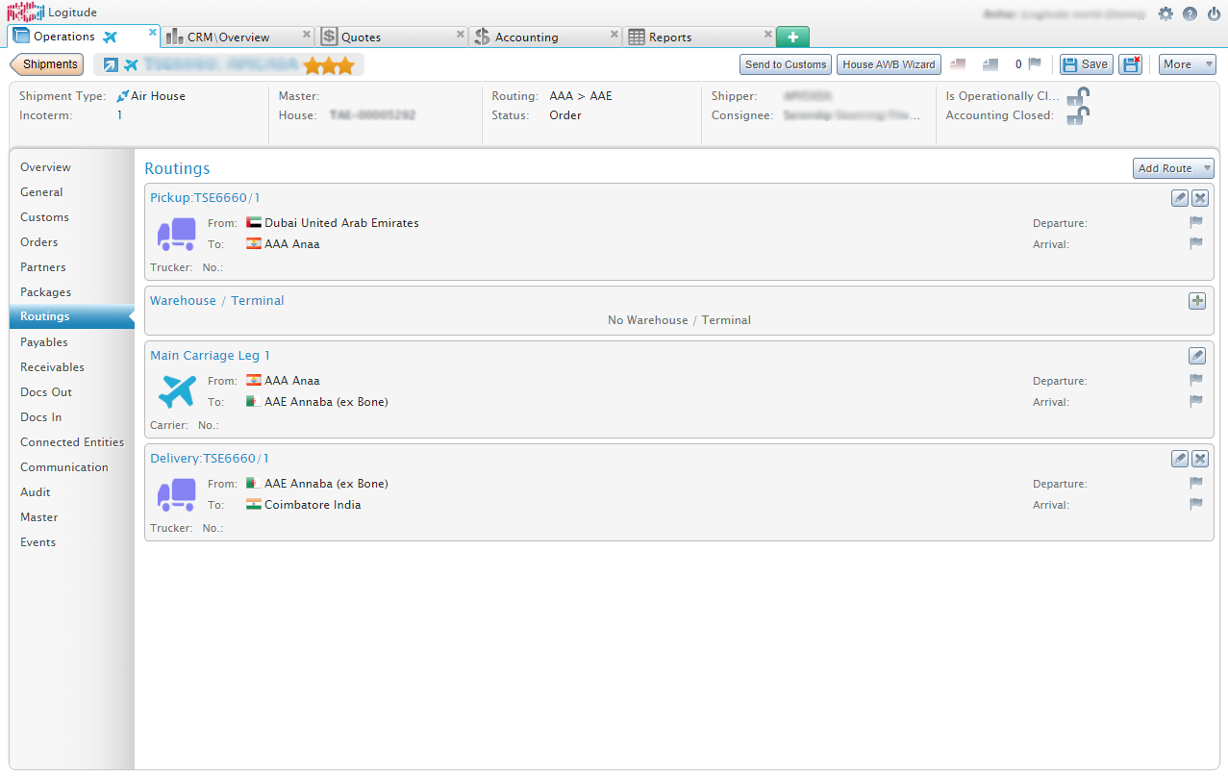Switch to the Accounting tab
Screen dimensions: 1228x778
pyautogui.click(x=526, y=35)
